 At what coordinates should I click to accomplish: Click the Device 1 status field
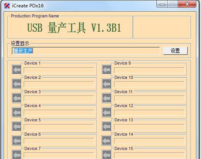click(x=59, y=70)
